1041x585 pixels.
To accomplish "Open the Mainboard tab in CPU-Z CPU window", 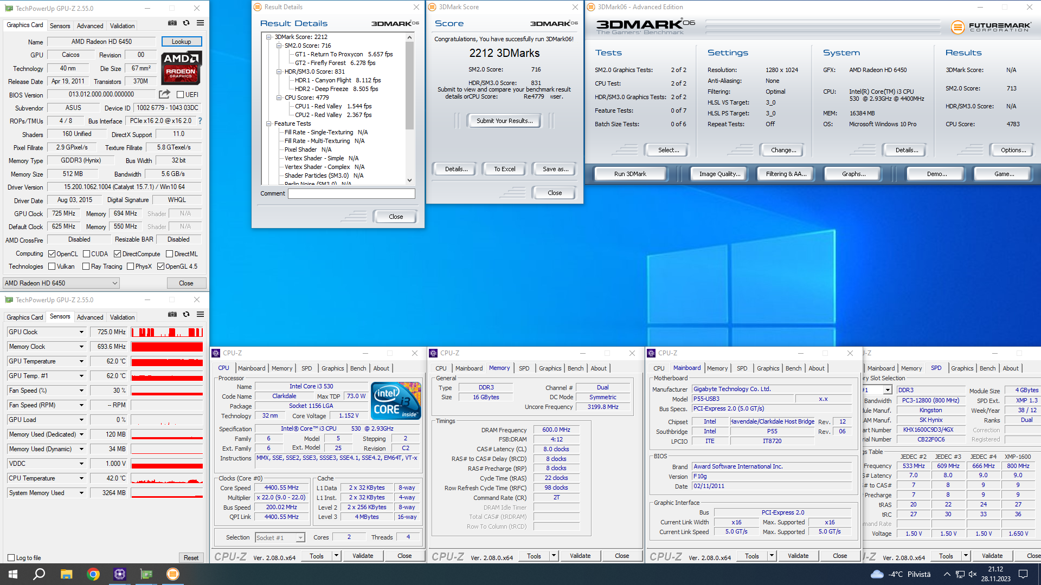I will click(x=252, y=368).
